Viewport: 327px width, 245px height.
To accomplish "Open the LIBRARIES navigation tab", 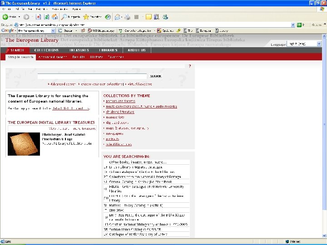I will pyautogui.click(x=108, y=50).
